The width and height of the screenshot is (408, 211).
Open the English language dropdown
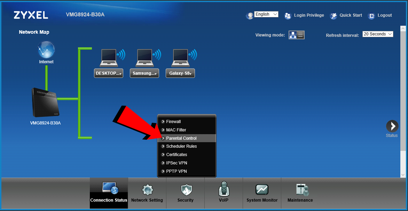(x=266, y=14)
